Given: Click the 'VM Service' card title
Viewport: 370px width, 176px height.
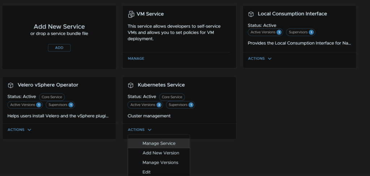Looking at the screenshot, I should click(150, 14).
